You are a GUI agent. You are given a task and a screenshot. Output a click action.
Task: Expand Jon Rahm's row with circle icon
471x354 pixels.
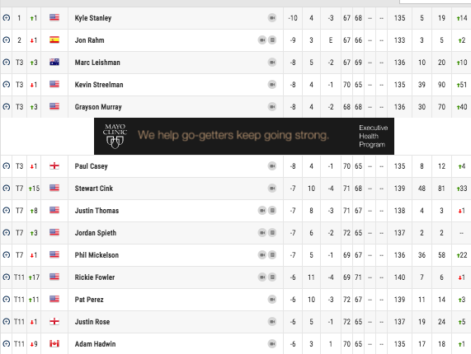pos(7,40)
